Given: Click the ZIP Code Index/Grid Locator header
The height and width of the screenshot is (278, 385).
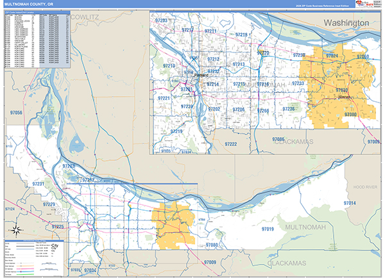Looking at the screenshot, I should 37,12.
